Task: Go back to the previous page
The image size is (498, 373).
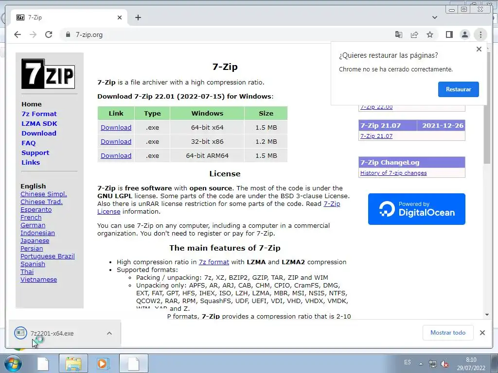Action: tap(18, 34)
